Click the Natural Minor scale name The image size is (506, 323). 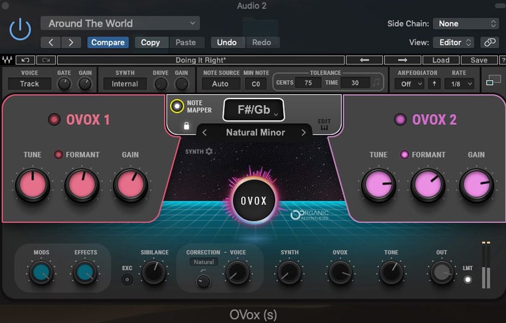tap(255, 132)
